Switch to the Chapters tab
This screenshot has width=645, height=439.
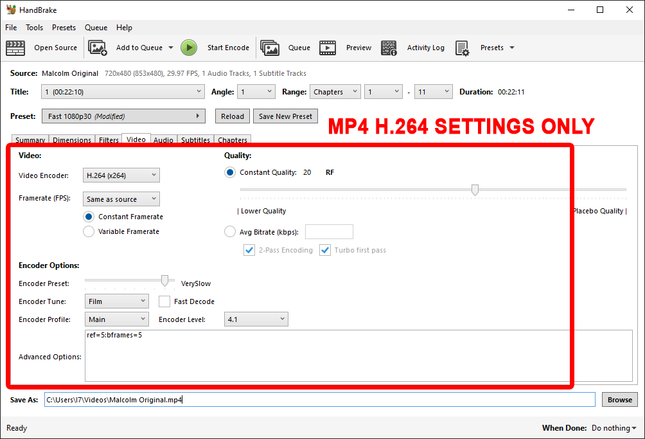pos(233,140)
